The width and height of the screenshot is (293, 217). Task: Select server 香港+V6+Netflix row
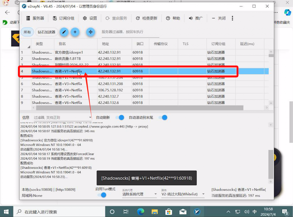144,103
